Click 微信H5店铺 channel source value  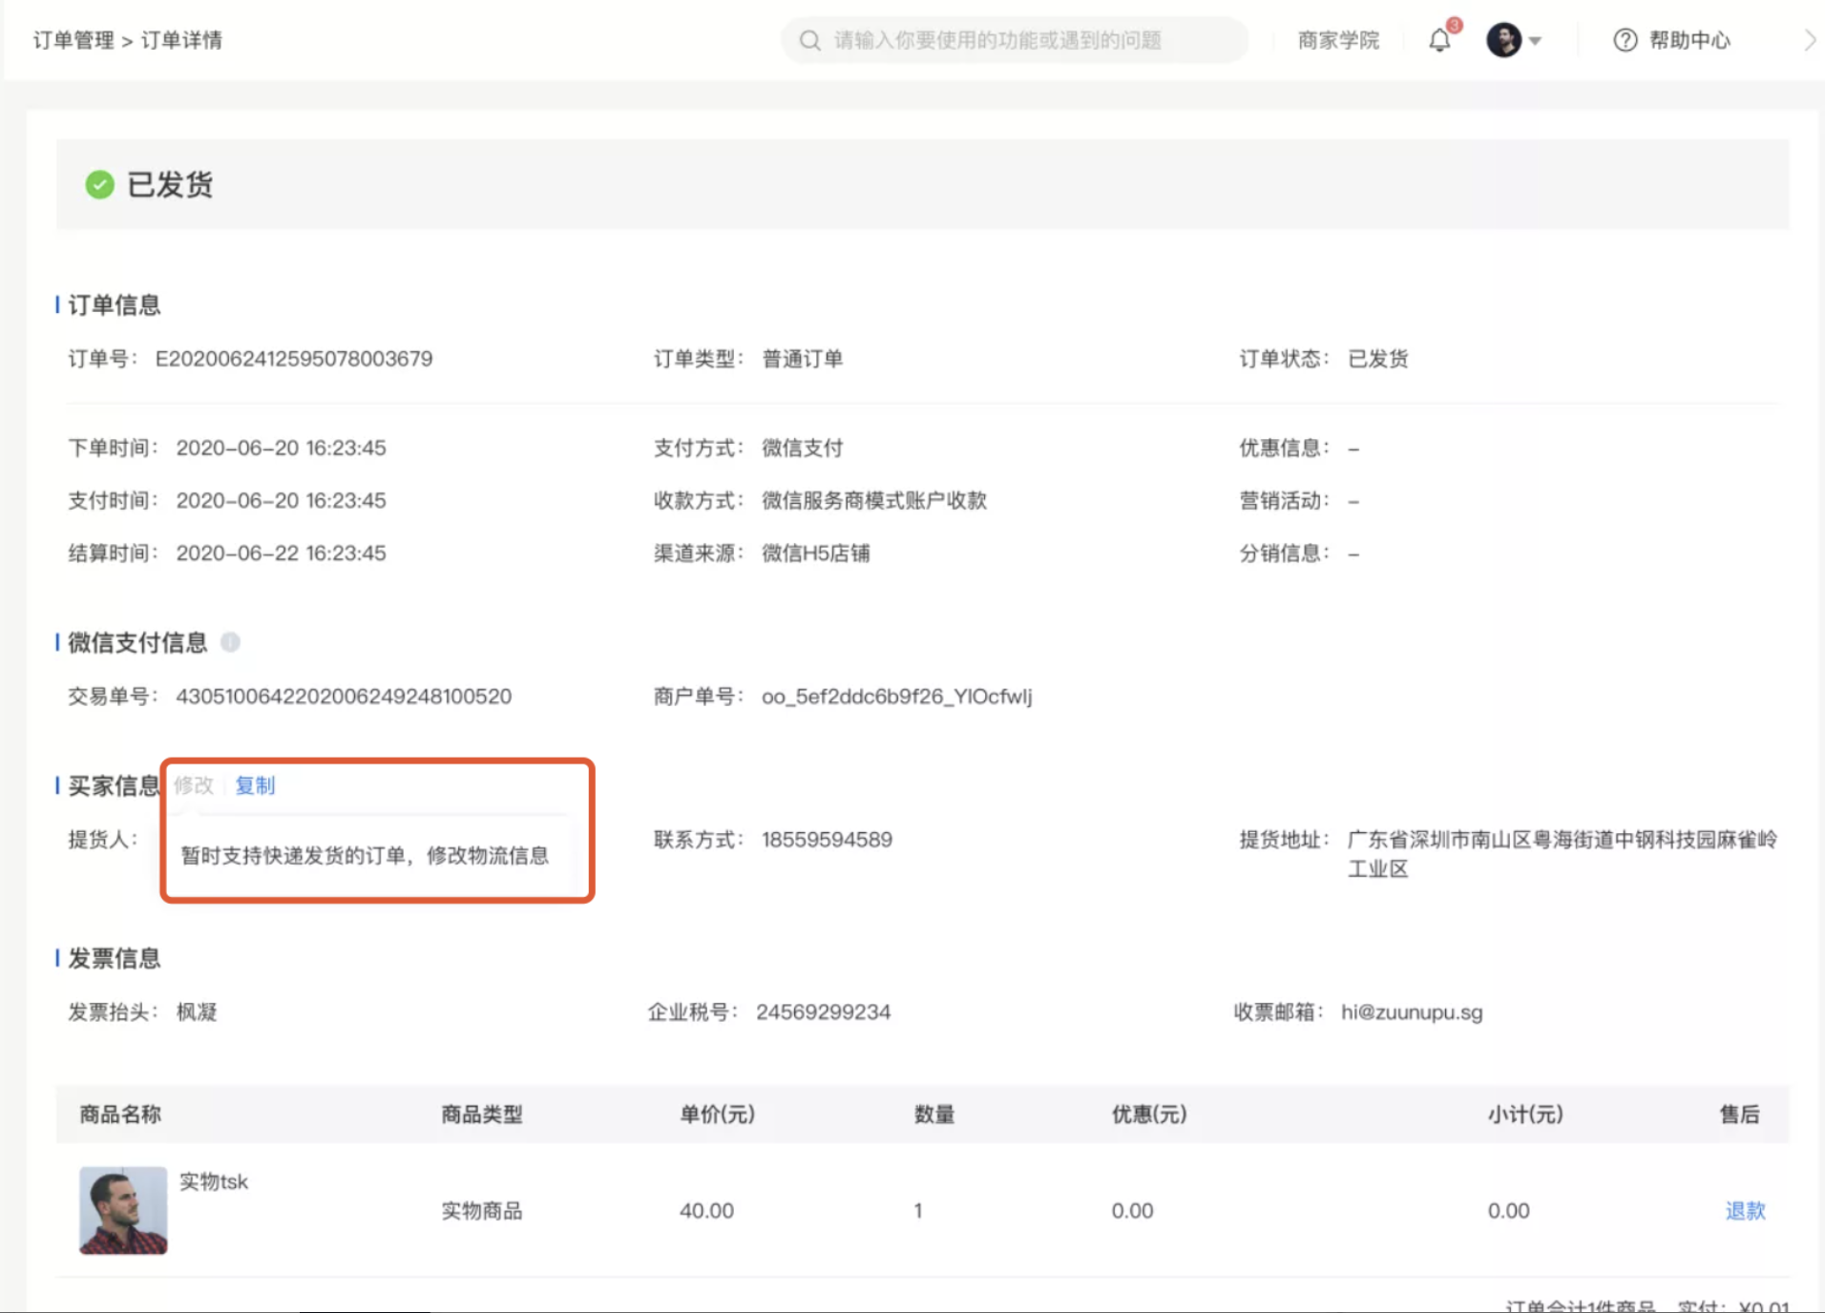(x=815, y=553)
